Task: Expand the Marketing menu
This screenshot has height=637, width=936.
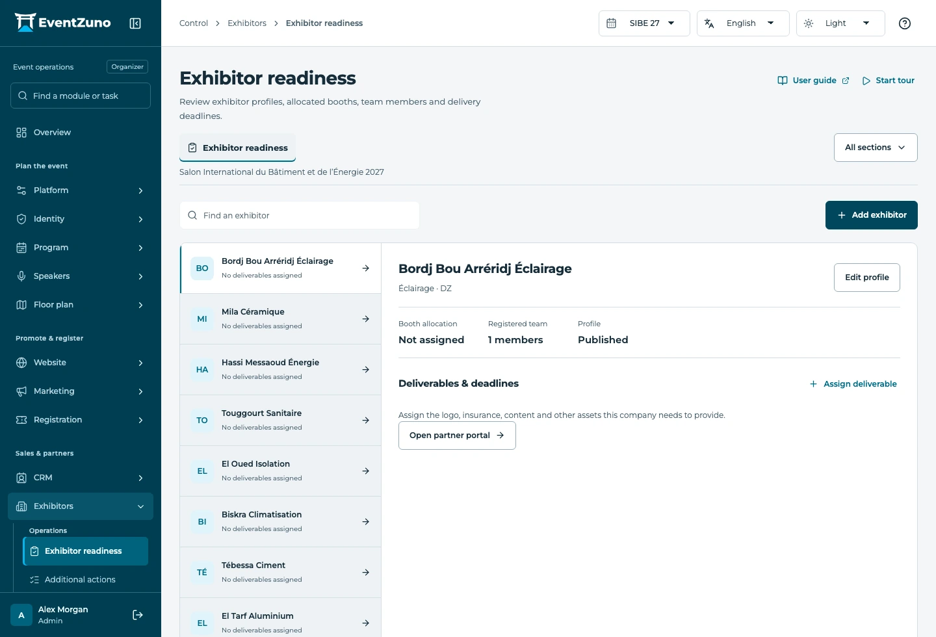Action: click(x=81, y=391)
